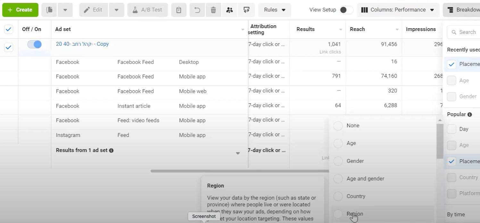The height and width of the screenshot is (223, 480).
Task: Toggle the View Setup switch
Action: pyautogui.click(x=346, y=10)
